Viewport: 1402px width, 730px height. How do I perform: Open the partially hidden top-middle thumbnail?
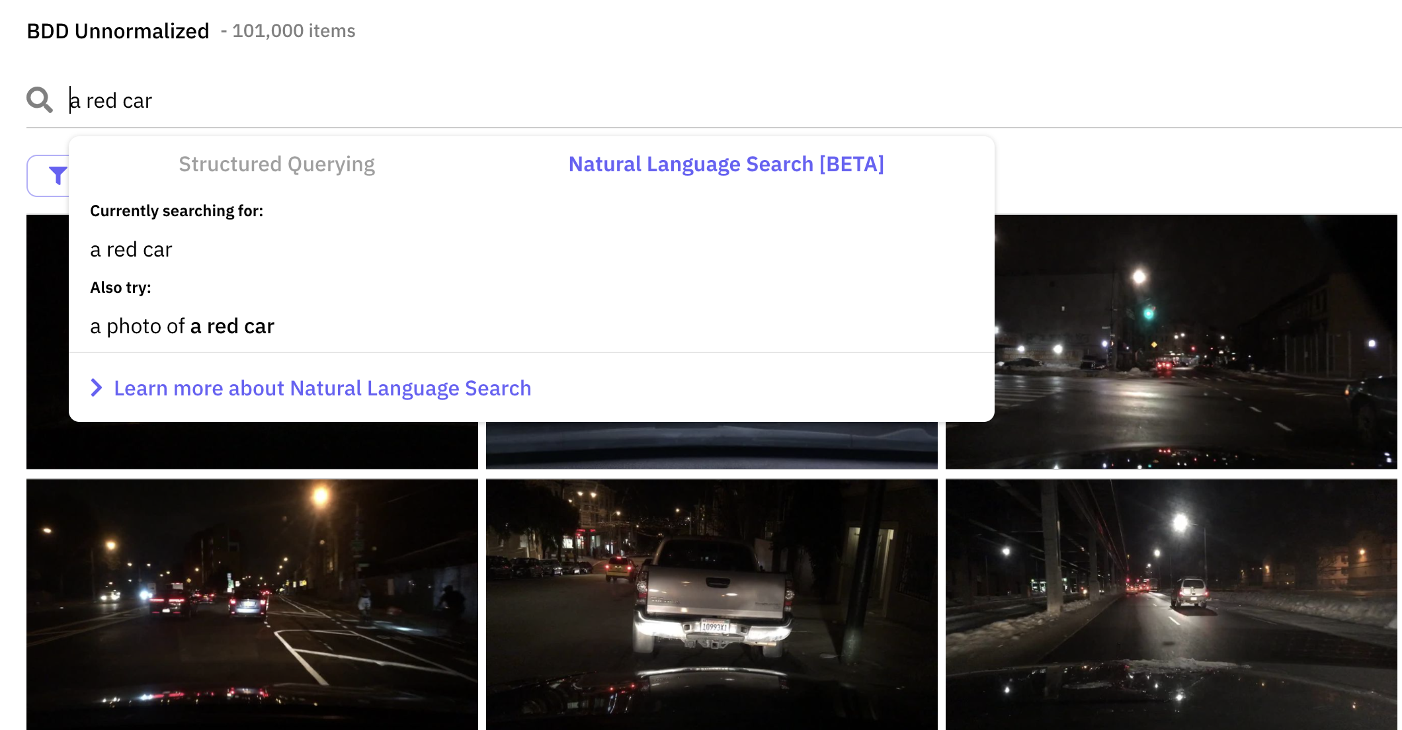point(711,446)
